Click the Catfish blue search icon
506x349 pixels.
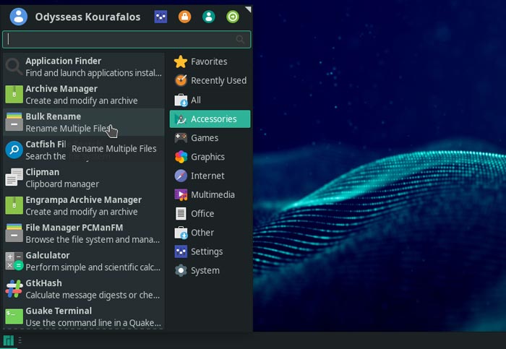coord(14,150)
